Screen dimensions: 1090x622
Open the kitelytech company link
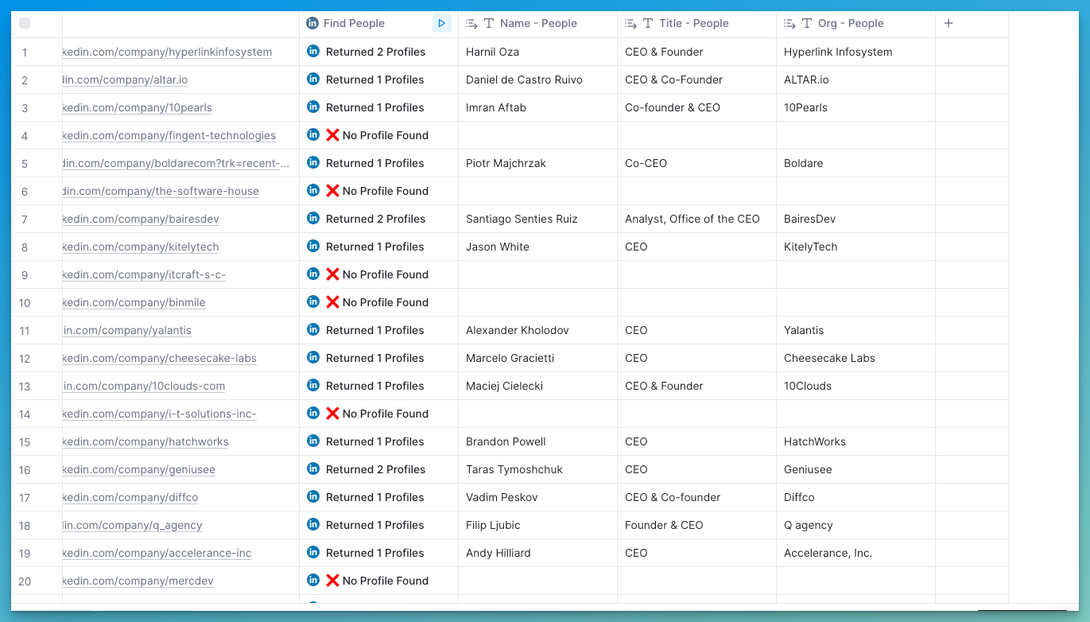click(141, 247)
